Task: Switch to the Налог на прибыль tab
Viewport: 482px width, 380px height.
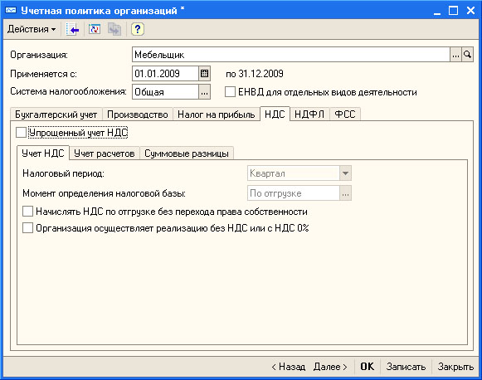Action: (x=216, y=114)
